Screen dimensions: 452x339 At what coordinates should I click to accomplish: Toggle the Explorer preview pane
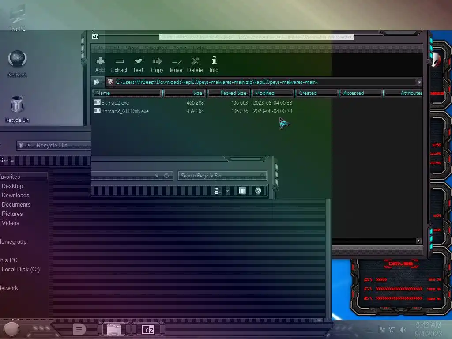tap(242, 191)
